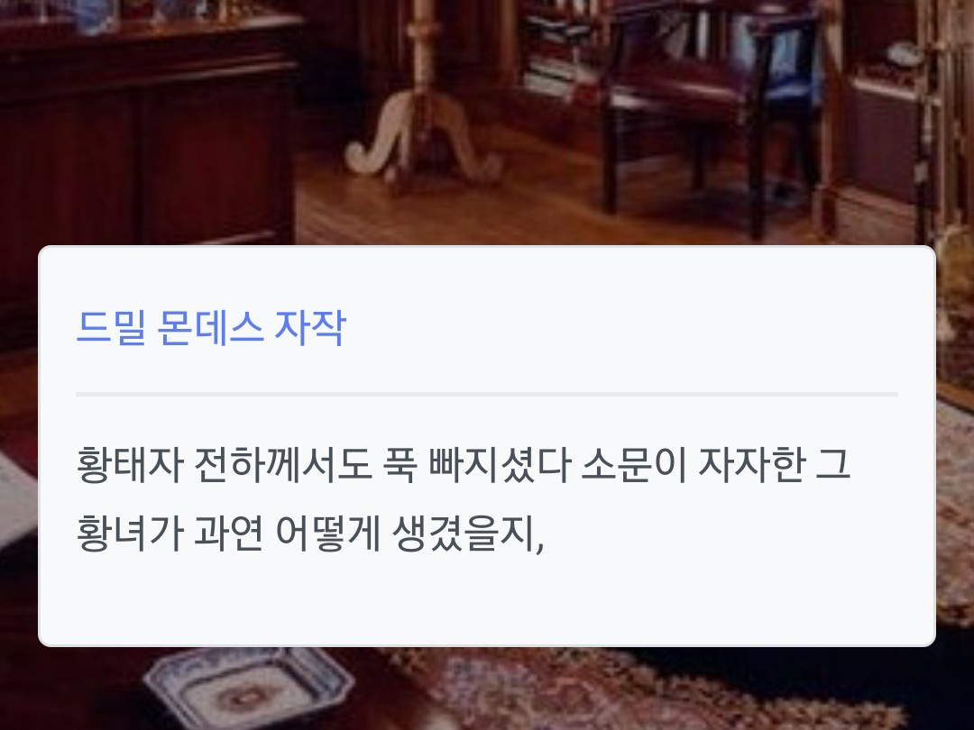Tap the dialogue line starting with 황태자 전하께서도
This screenshot has width=974, height=730.
pos(464,464)
